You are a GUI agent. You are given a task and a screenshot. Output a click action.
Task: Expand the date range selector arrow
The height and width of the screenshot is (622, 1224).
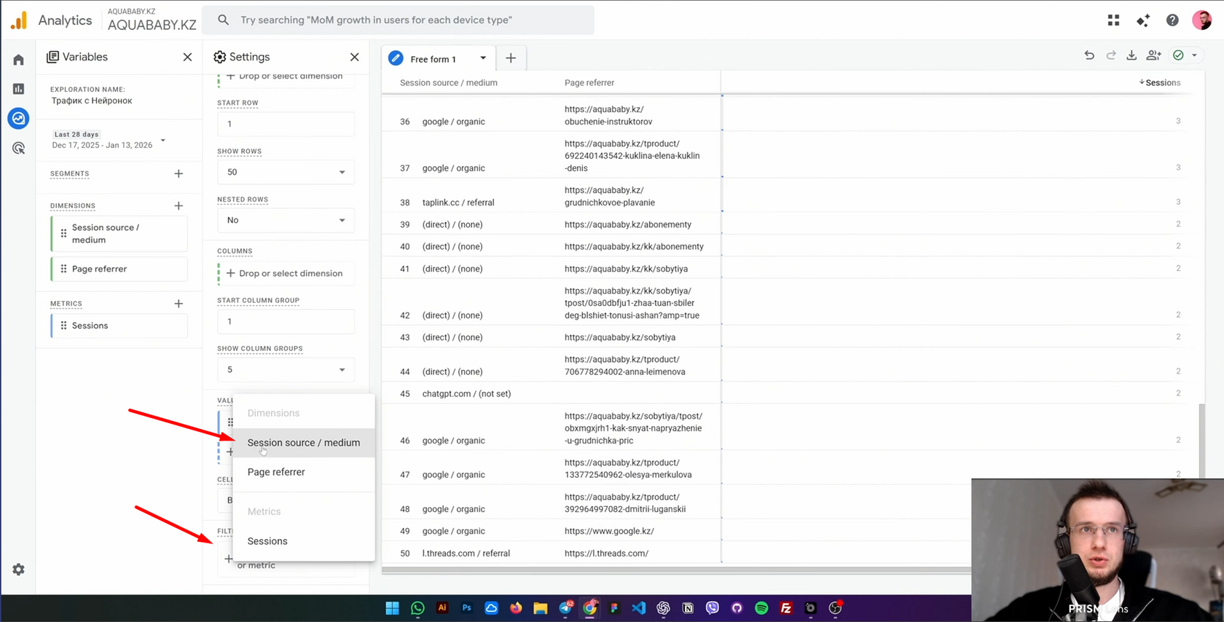pos(163,140)
